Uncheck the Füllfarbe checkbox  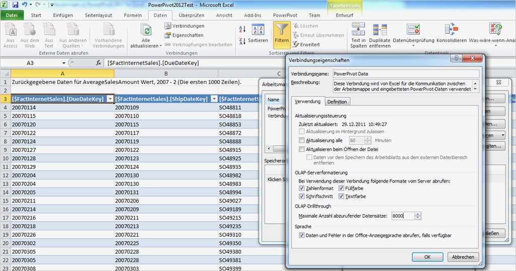(x=341, y=188)
